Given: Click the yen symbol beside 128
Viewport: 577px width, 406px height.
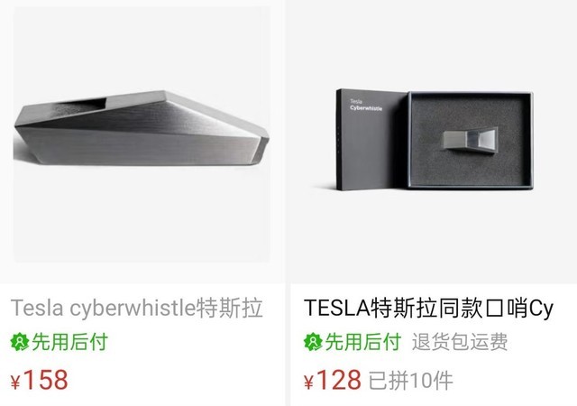Looking at the screenshot, I should pos(309,383).
